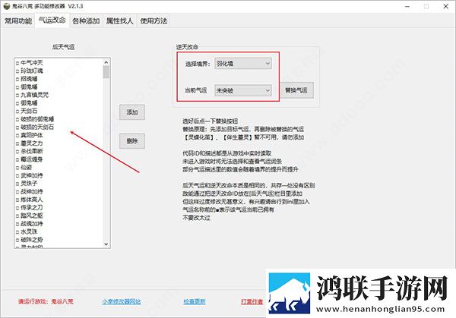Screen dimensions: 456x318
Task: Click the 后天气运 list scrollbar thumb
Action: pyautogui.click(x=106, y=72)
